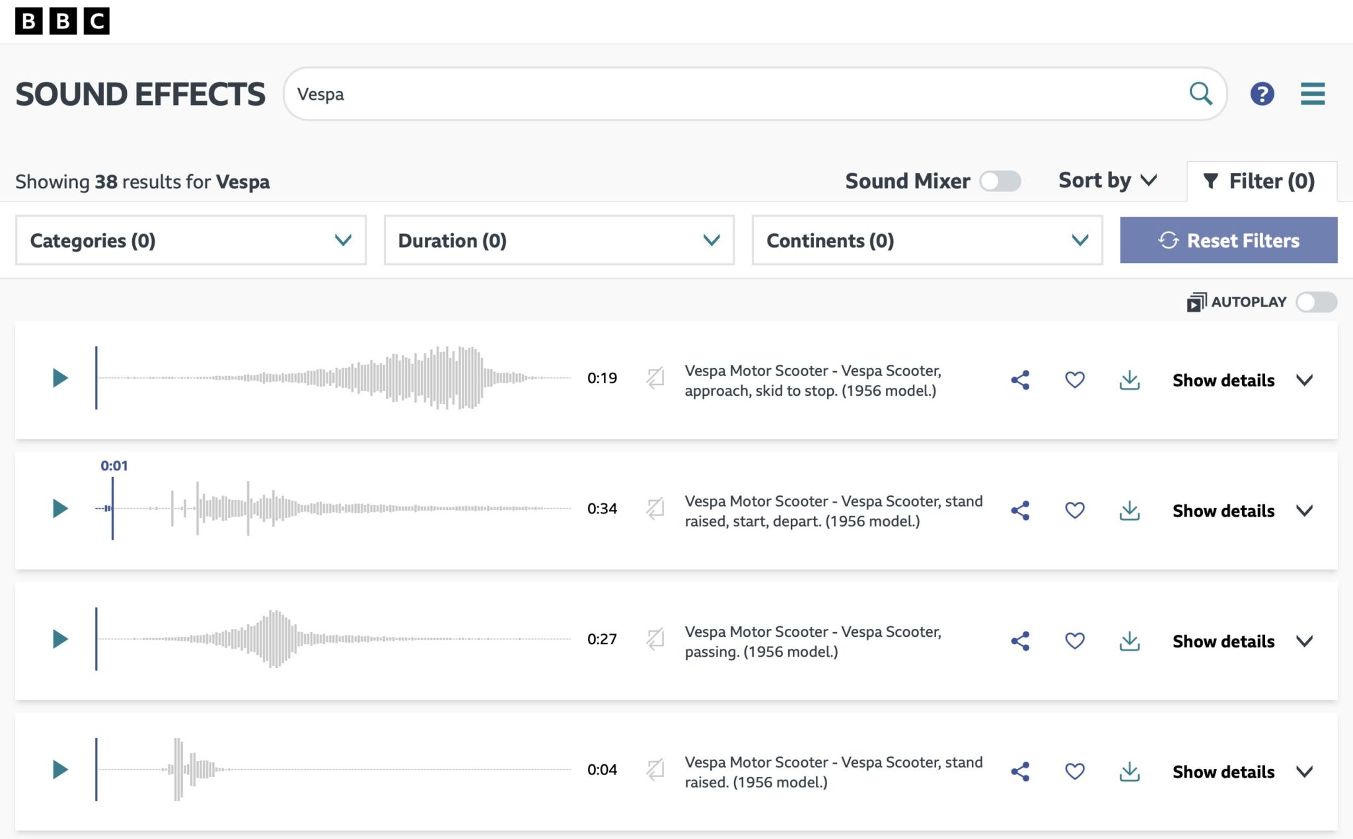
Task: Download the 'passing' sound
Action: (1130, 641)
